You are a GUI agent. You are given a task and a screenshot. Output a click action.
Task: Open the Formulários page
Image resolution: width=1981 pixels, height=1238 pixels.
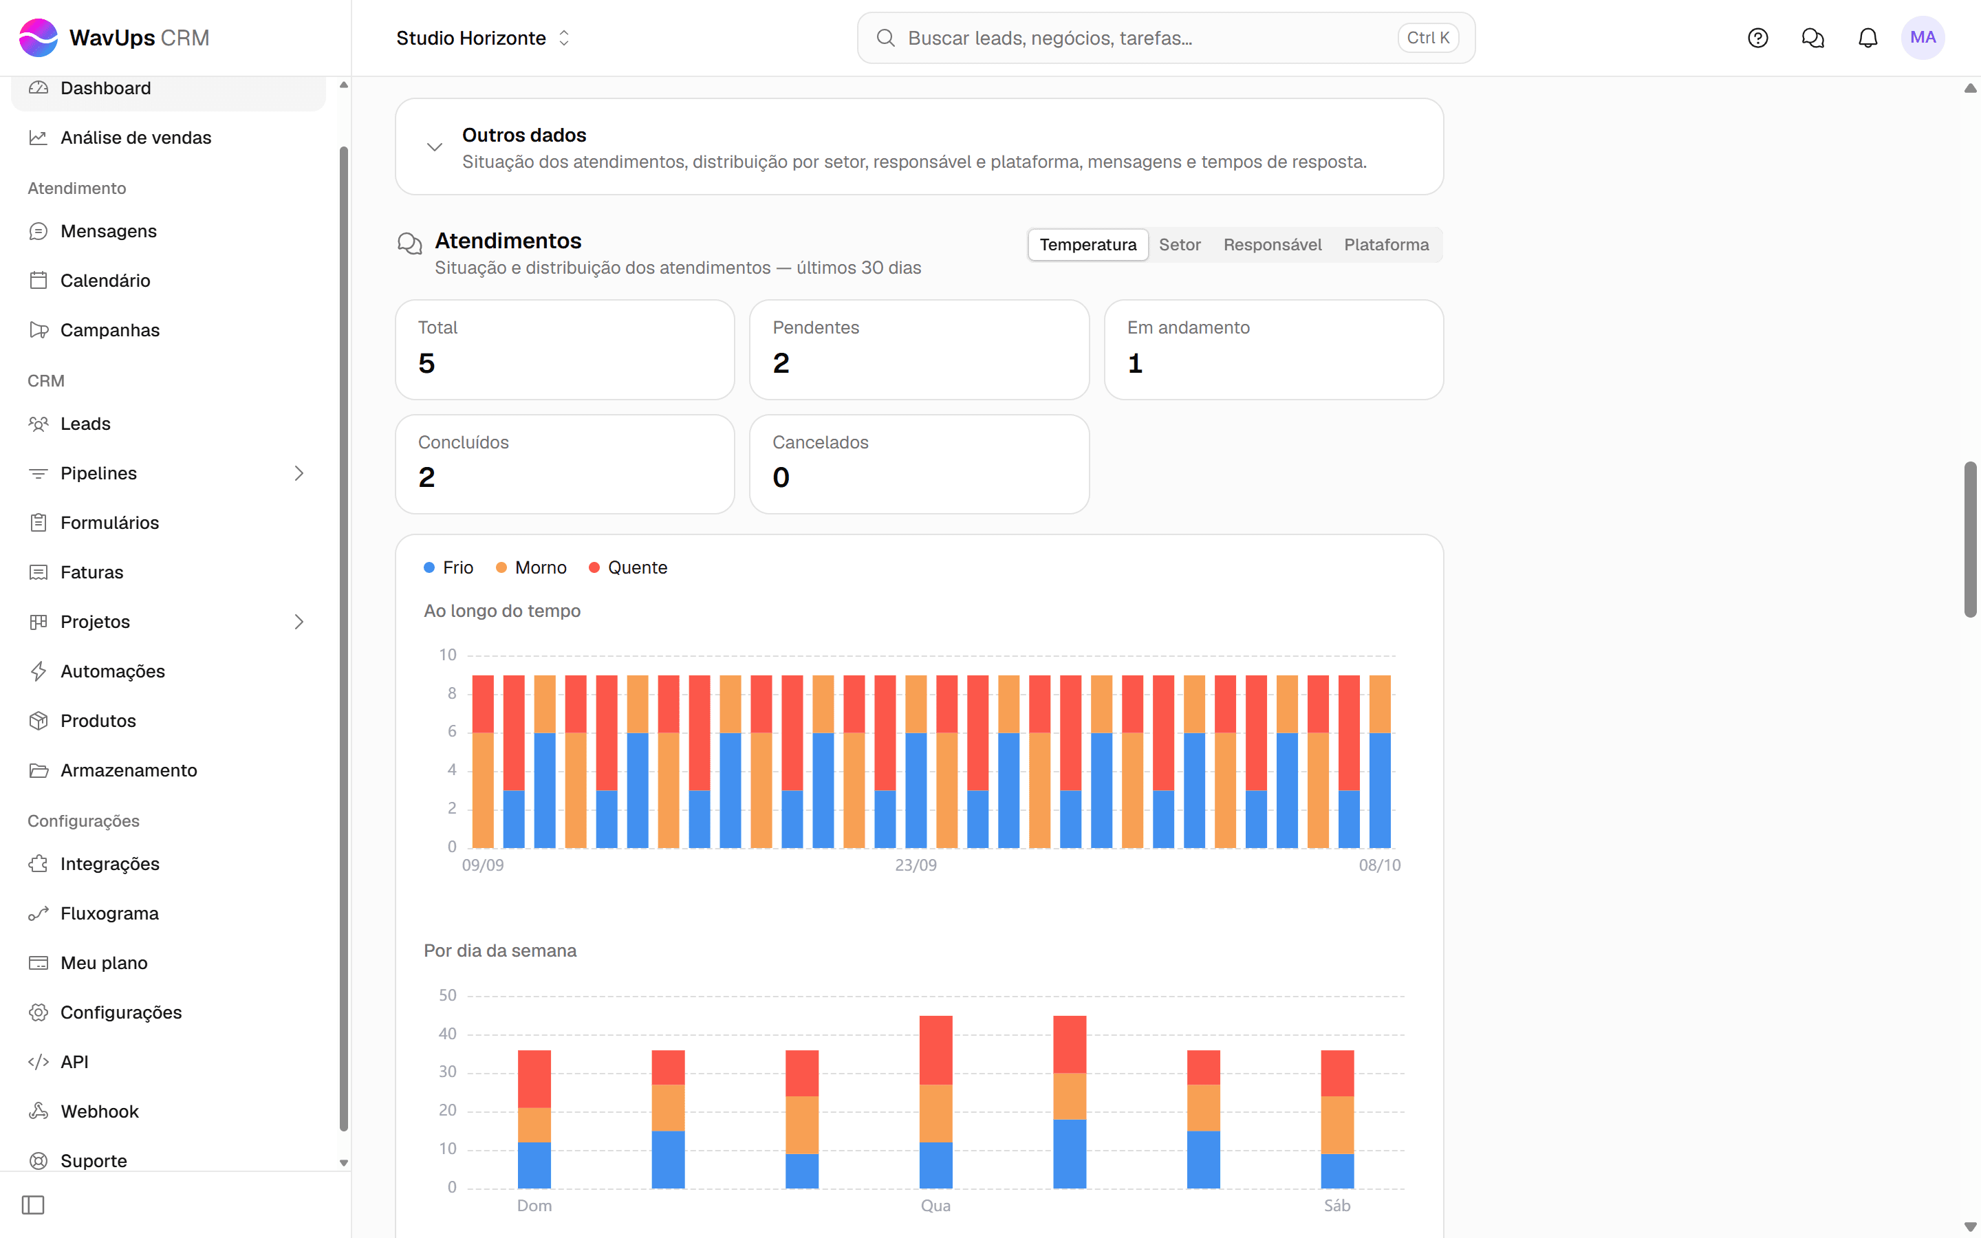pyautogui.click(x=168, y=523)
